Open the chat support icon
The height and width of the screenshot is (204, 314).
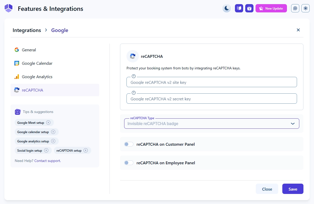tap(295, 8)
